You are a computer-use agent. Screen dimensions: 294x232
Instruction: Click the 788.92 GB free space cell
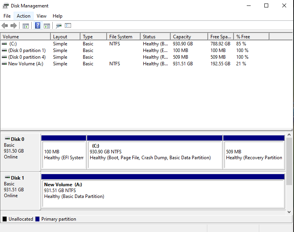[220, 43]
